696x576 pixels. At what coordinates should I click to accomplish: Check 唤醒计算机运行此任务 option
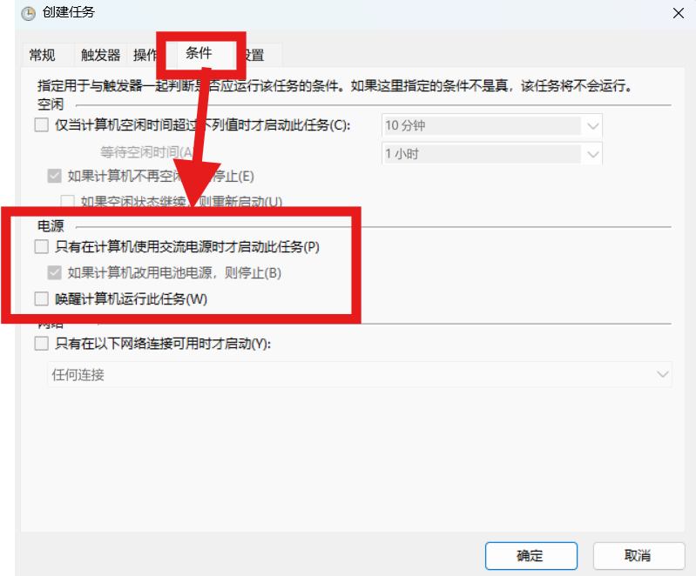coord(42,298)
